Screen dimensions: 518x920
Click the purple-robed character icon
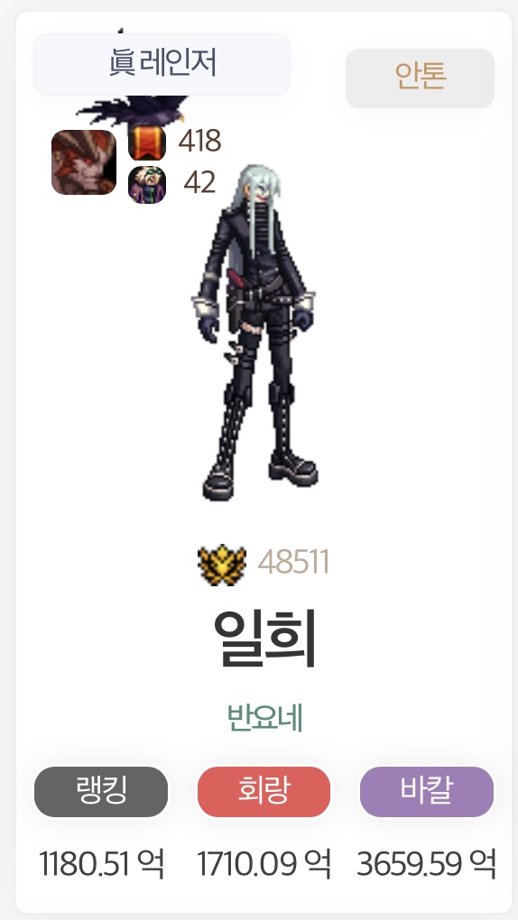point(147,185)
